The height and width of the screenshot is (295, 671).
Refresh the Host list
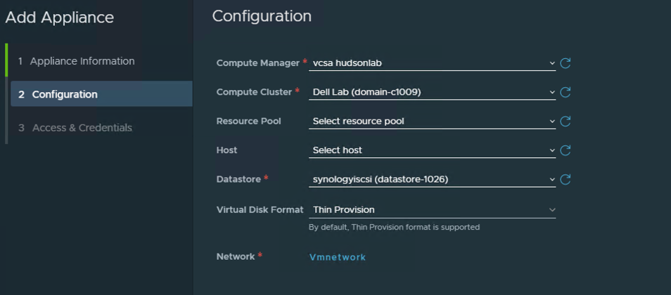point(565,150)
